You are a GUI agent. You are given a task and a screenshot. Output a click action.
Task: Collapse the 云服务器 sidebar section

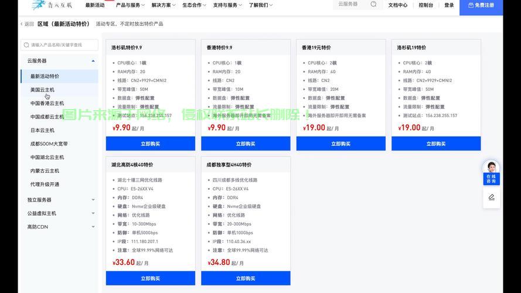93,61
